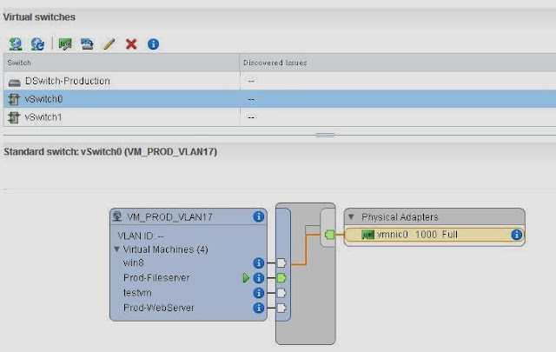Click info icon for VM_PROD_VLAN17 port group

point(259,216)
